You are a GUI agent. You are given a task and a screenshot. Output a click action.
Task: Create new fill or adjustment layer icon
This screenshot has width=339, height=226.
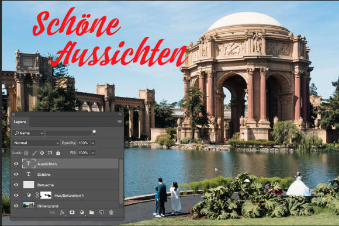point(82,213)
